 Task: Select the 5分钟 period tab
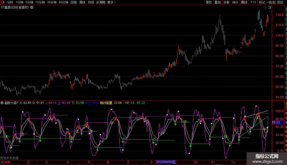point(29,2)
